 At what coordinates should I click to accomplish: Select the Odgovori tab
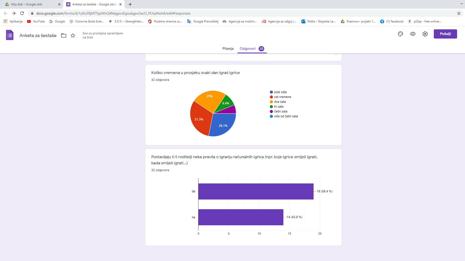[x=248, y=48]
